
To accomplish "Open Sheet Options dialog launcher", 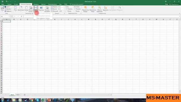I will pyautogui.click(x=81, y=13).
